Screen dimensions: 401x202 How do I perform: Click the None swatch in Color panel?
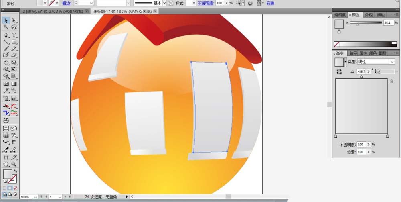click(x=336, y=44)
